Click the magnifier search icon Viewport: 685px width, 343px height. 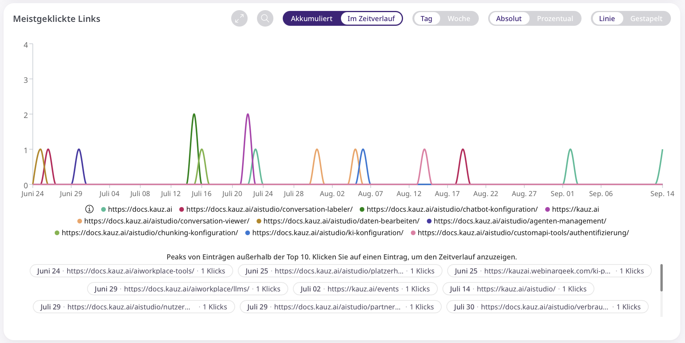coord(265,18)
